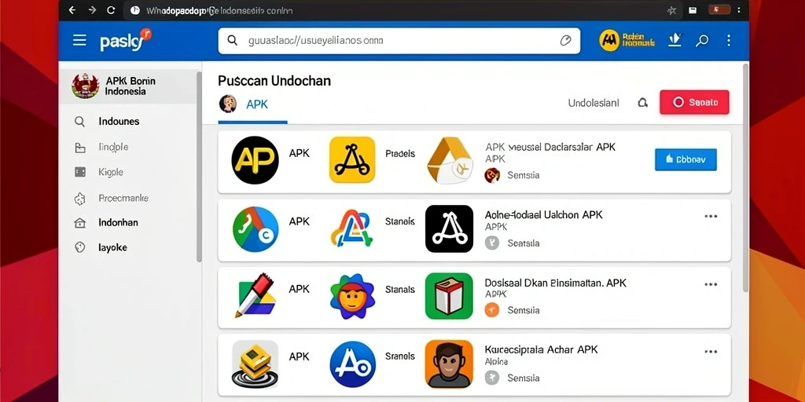
Task: Open the orange flower face app icon
Action: click(352, 296)
